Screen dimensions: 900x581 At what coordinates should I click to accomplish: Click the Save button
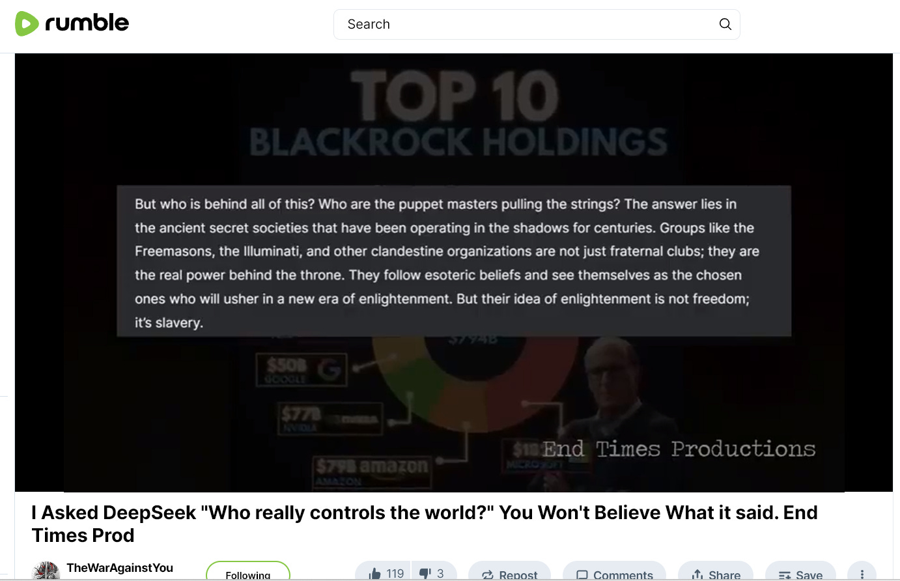800,571
